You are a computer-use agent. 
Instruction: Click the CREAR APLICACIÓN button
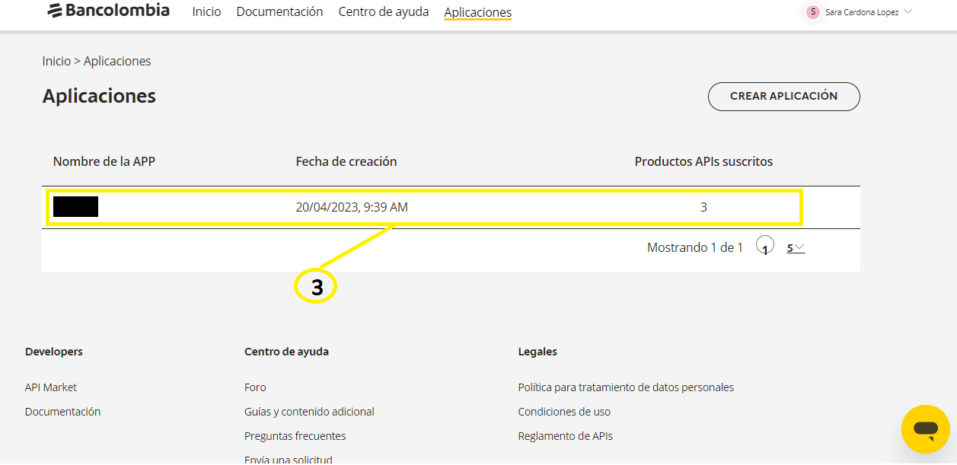(783, 97)
